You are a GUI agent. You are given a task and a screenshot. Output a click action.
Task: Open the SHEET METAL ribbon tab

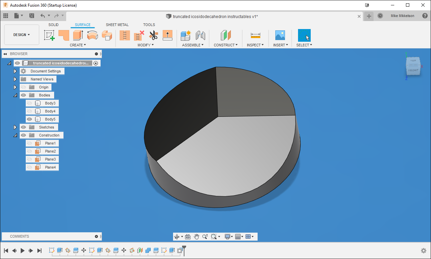click(117, 24)
